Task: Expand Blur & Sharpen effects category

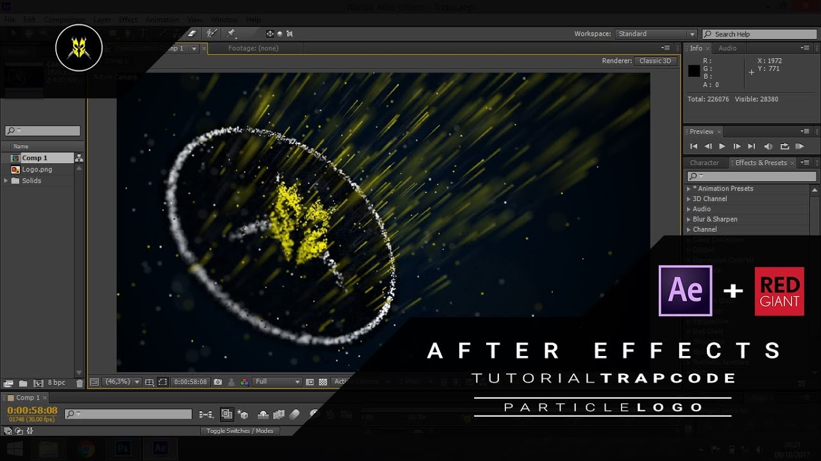Action: pyautogui.click(x=689, y=220)
